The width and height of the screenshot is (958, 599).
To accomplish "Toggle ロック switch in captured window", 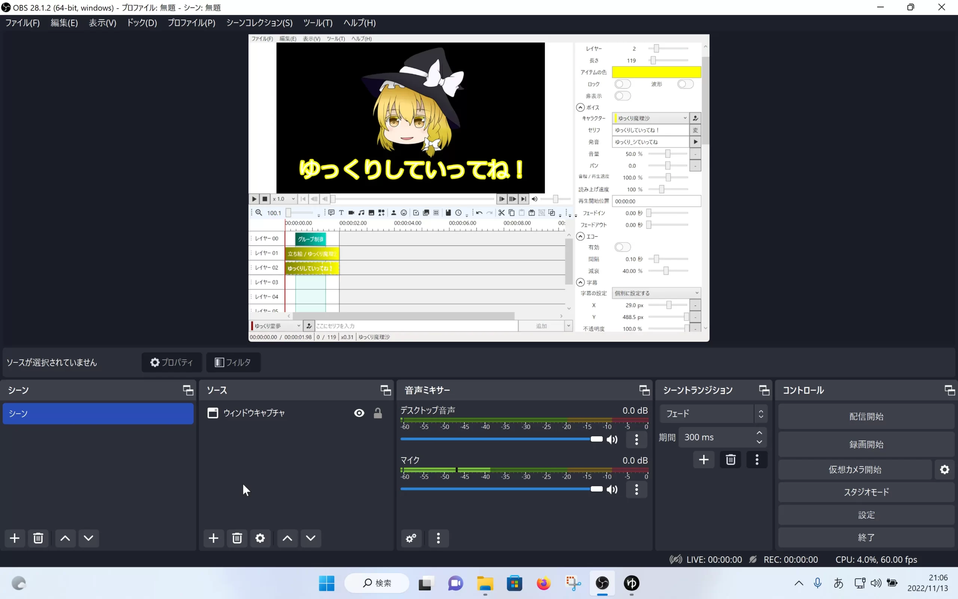I will tap(622, 84).
